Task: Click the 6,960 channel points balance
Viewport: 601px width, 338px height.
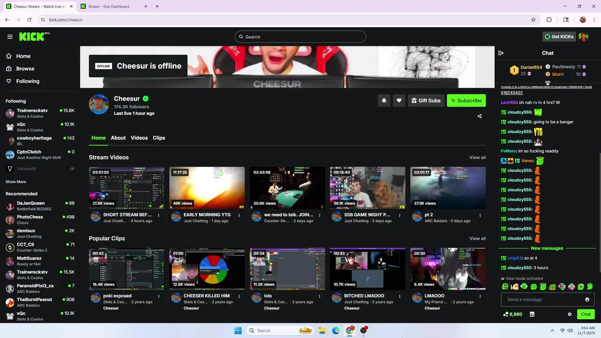Action: [x=513, y=315]
